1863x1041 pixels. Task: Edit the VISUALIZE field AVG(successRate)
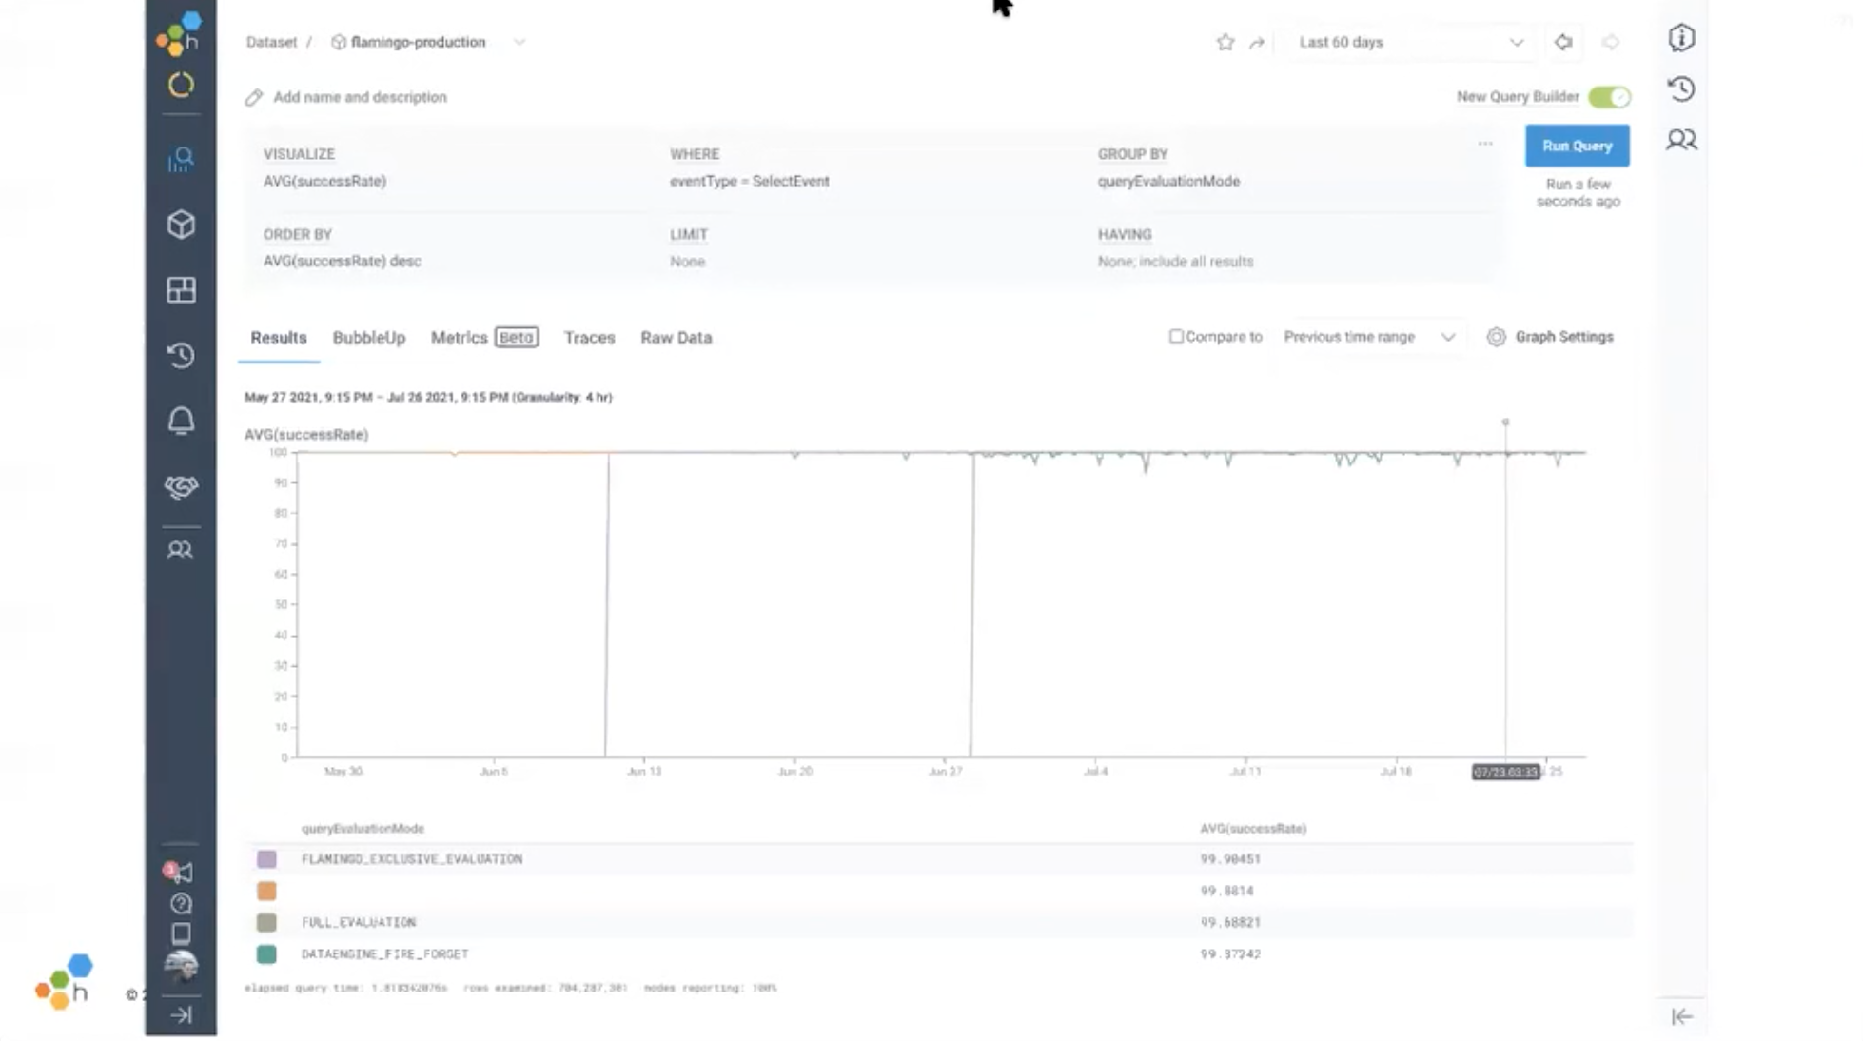click(x=324, y=181)
